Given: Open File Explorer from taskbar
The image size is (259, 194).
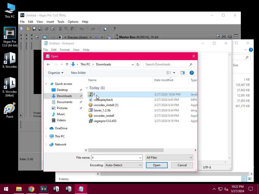Looking at the screenshot, I should [19, 189].
